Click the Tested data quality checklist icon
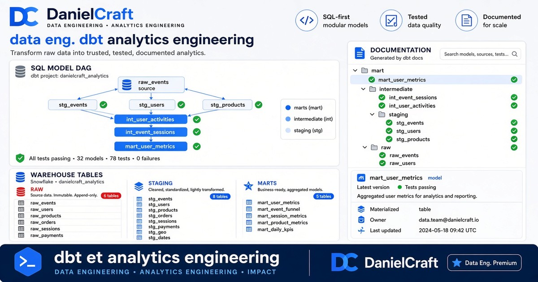538x282 pixels. (x=391, y=21)
